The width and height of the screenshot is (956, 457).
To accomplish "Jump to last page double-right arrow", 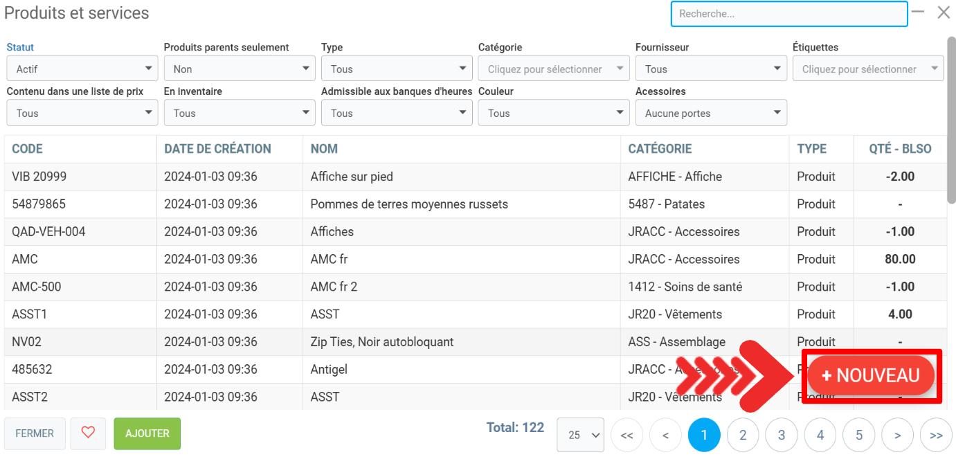I will [936, 436].
